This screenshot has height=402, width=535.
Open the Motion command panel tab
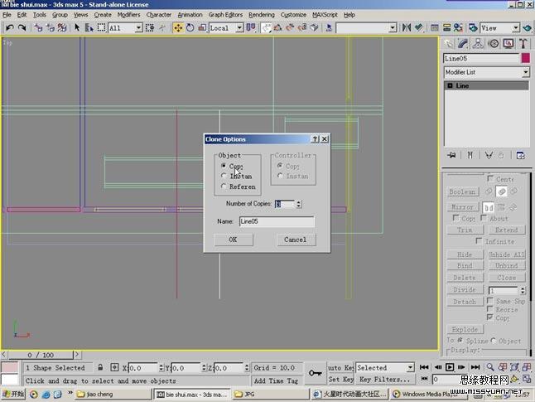point(494,43)
